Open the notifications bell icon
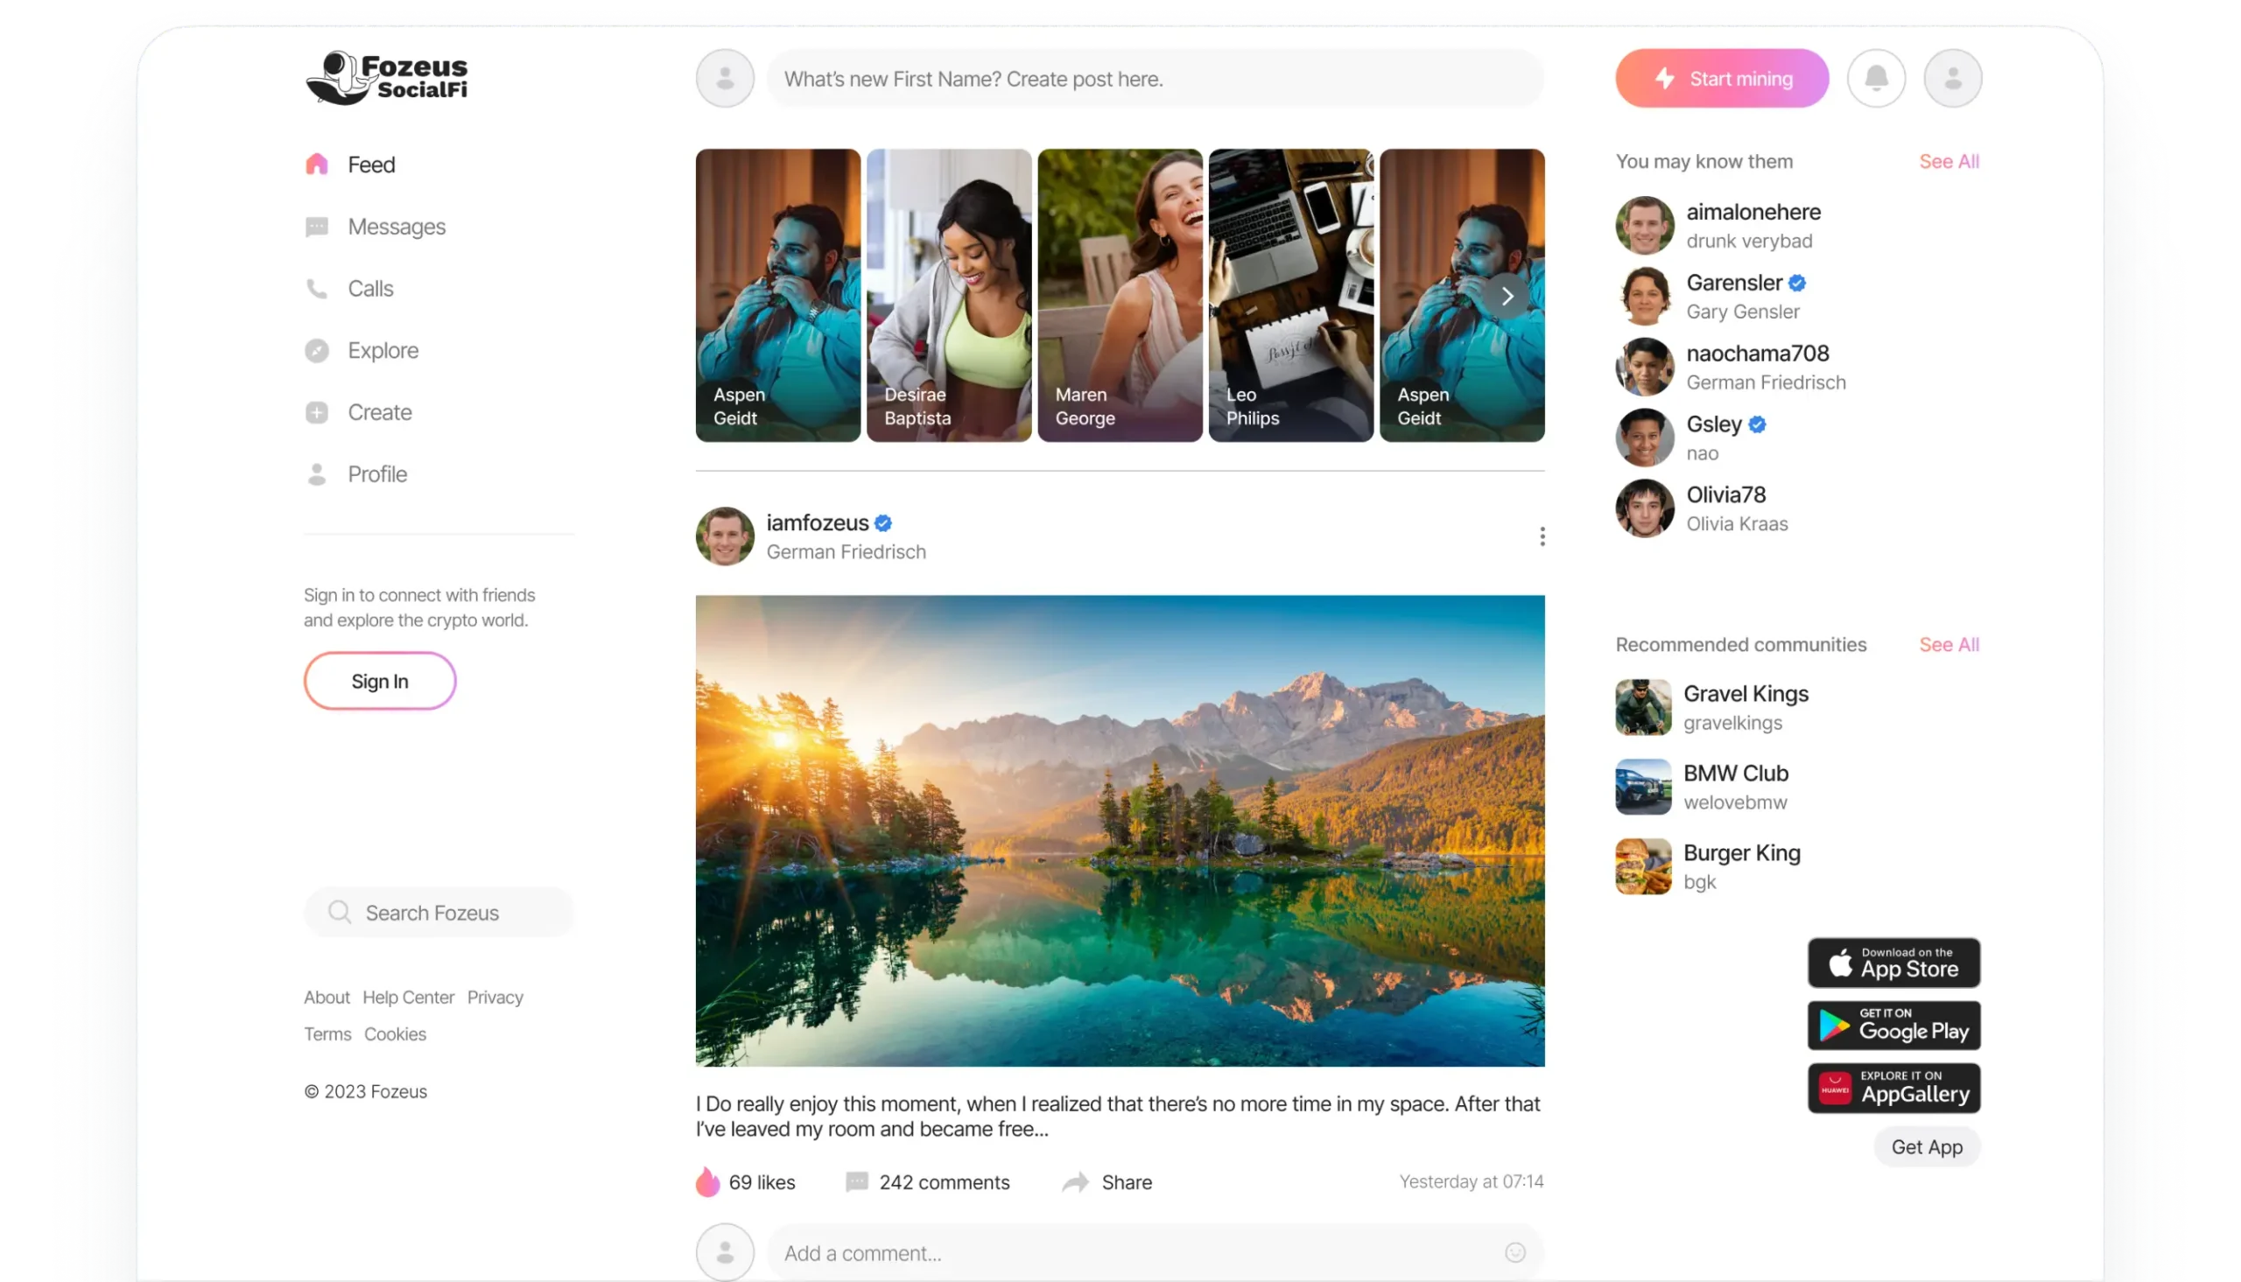2241x1282 pixels. (1876, 79)
